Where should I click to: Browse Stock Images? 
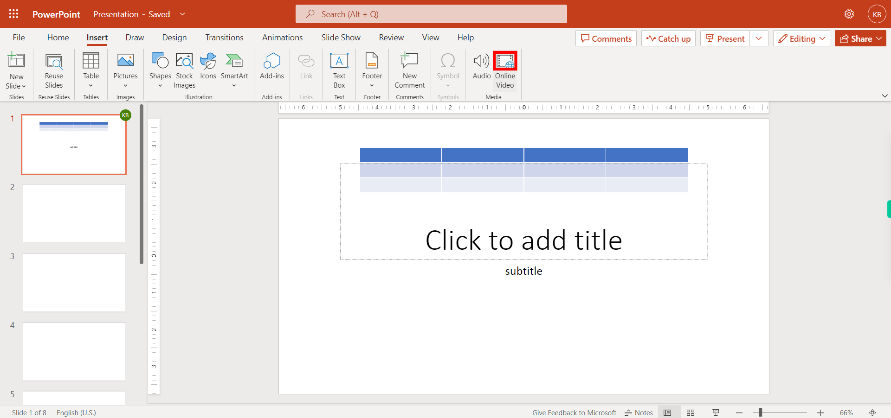click(184, 70)
